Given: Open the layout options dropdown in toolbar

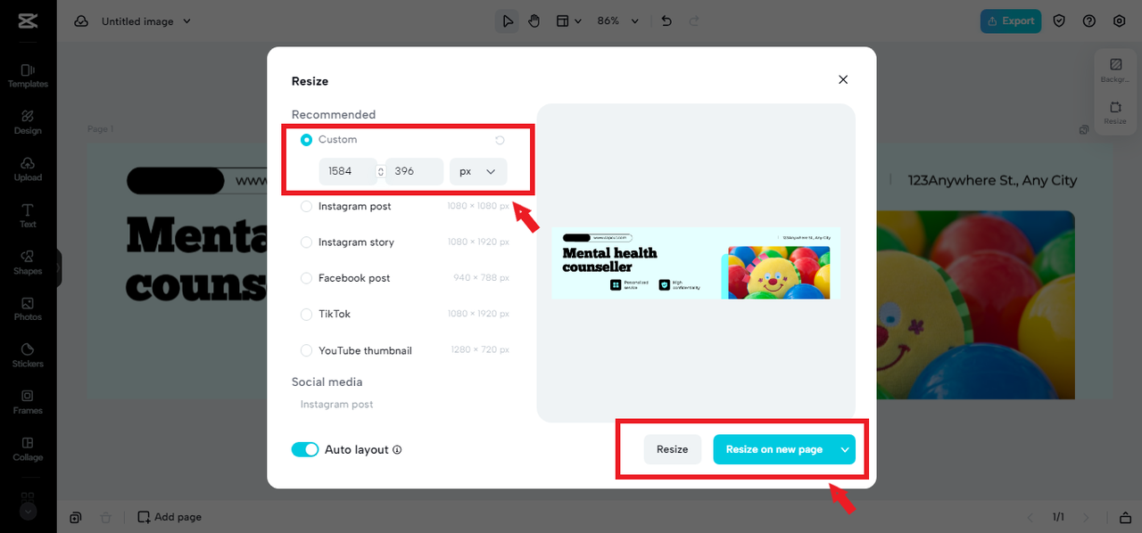Looking at the screenshot, I should 568,20.
